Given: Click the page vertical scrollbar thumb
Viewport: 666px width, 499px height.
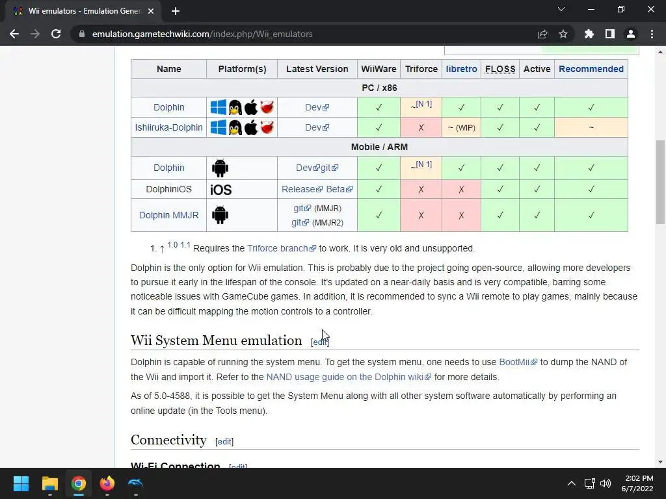Looking at the screenshot, I should [x=660, y=182].
